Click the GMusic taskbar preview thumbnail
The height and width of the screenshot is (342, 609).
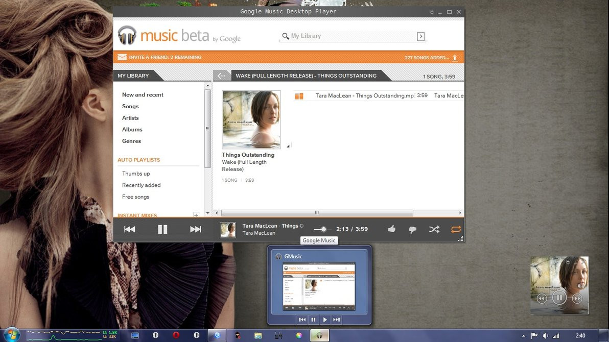(x=319, y=287)
